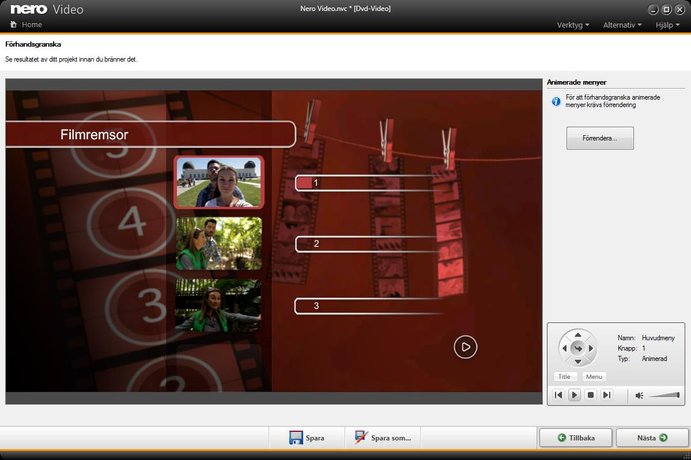Choose menu entry labeled 3

pos(369,306)
